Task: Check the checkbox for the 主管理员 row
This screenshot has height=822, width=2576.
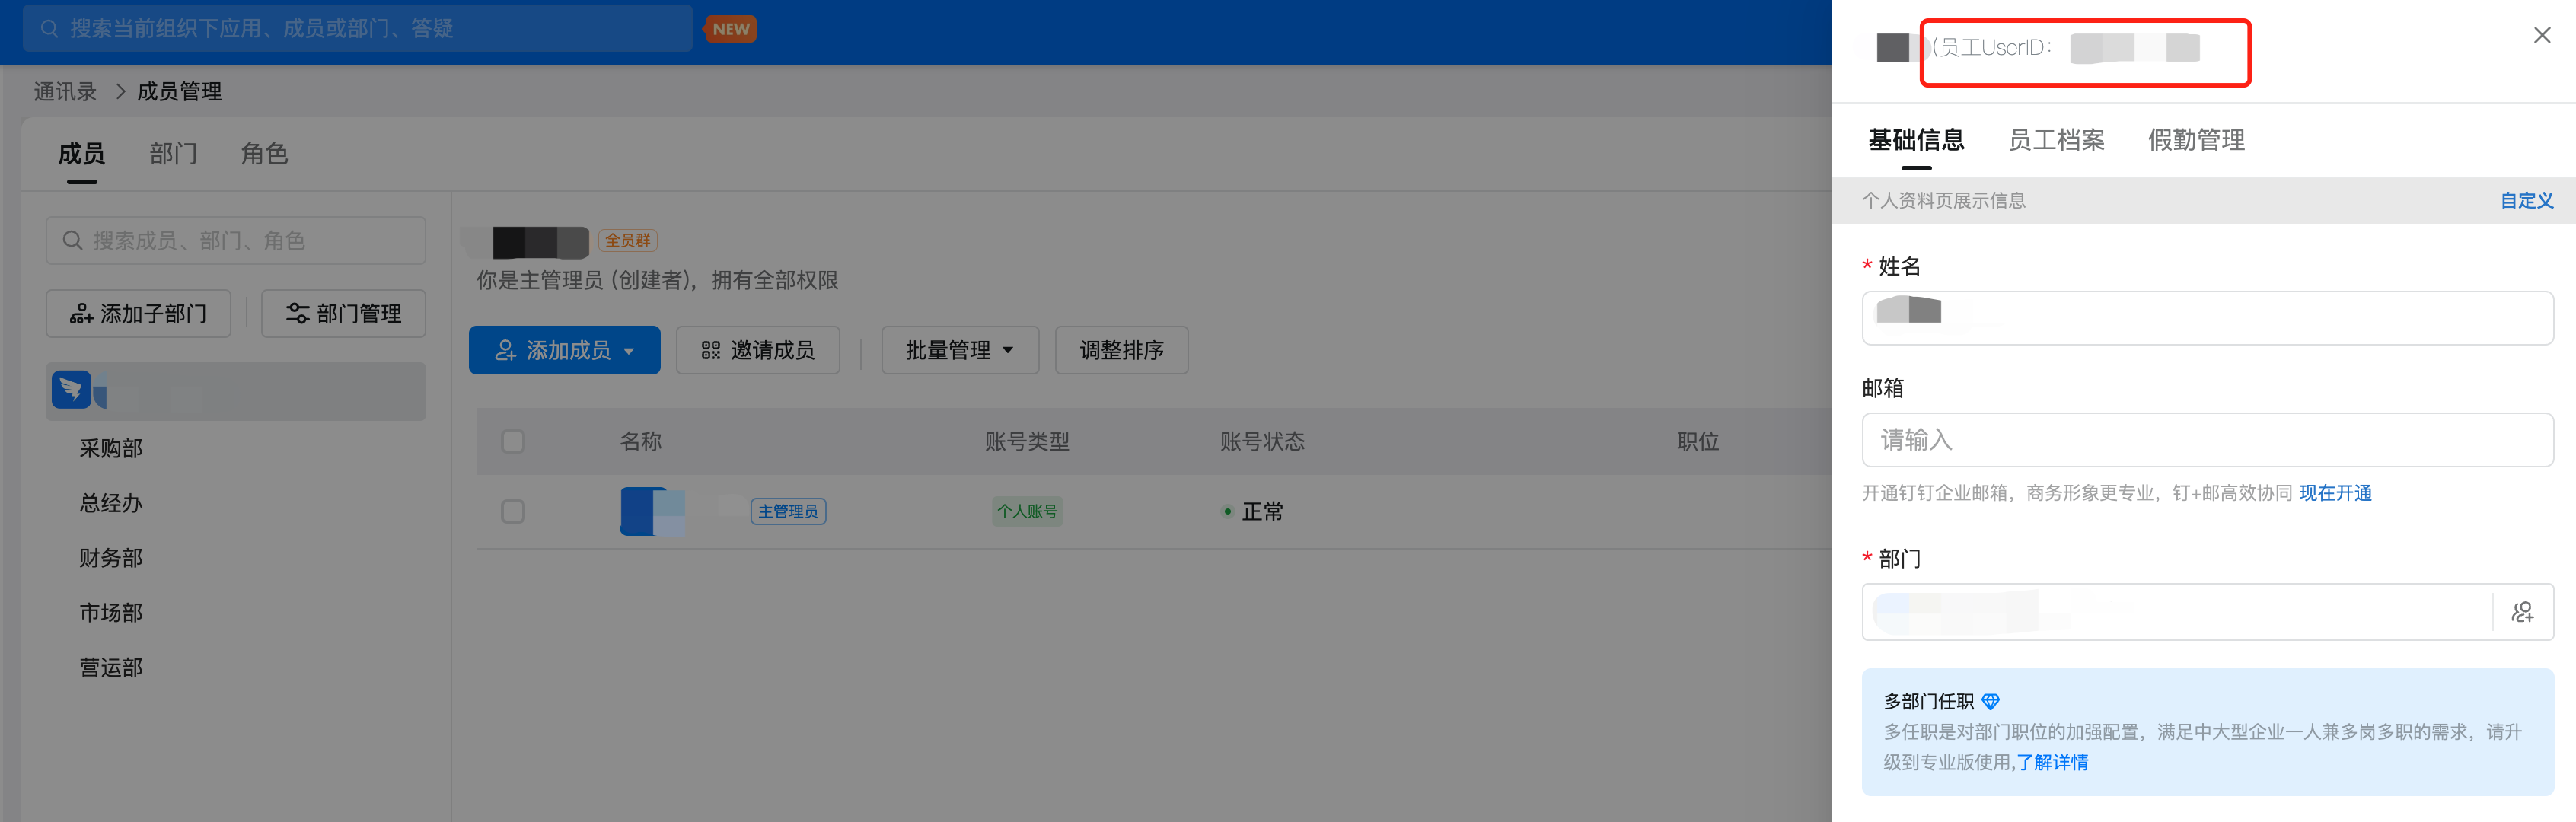Action: coord(513,511)
